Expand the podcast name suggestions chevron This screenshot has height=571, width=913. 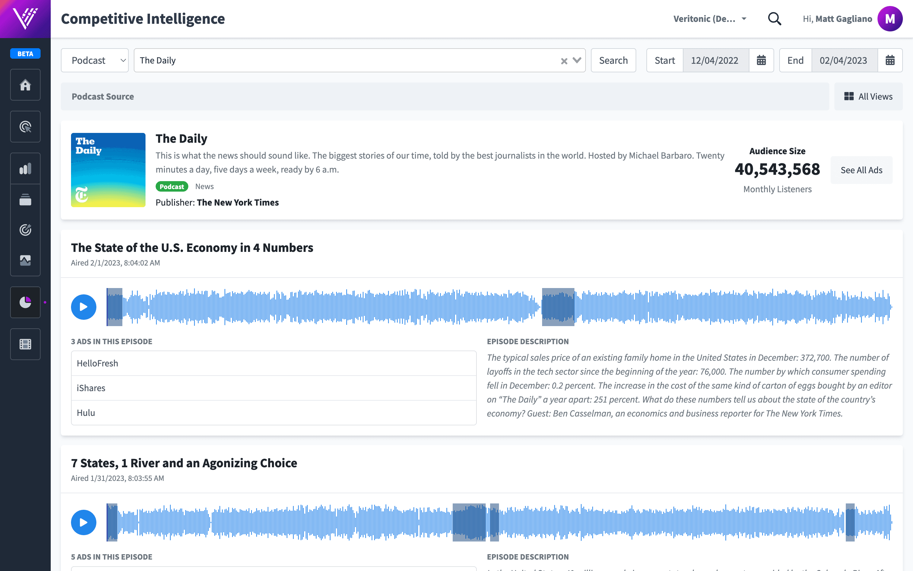(x=577, y=60)
